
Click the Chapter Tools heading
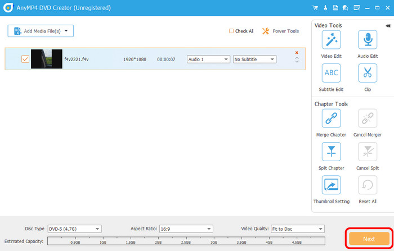pyautogui.click(x=331, y=104)
